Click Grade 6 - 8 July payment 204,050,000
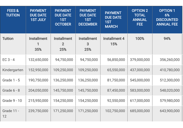Image resolution: width=183 pixels, height=128 pixels. point(38,90)
